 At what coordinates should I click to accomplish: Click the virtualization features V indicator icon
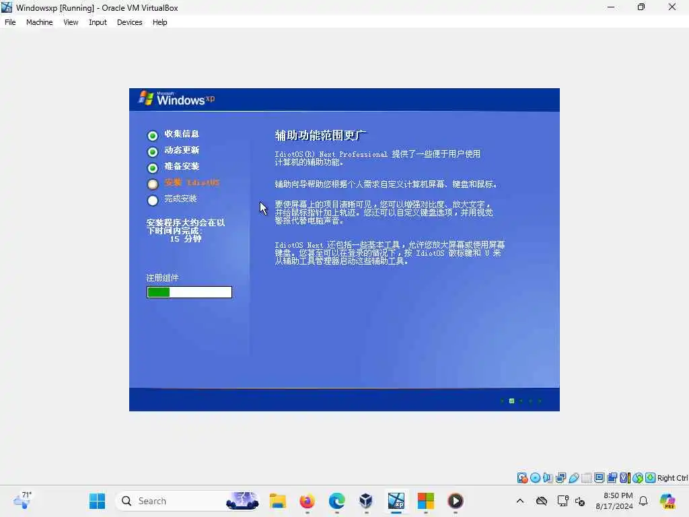(x=624, y=478)
